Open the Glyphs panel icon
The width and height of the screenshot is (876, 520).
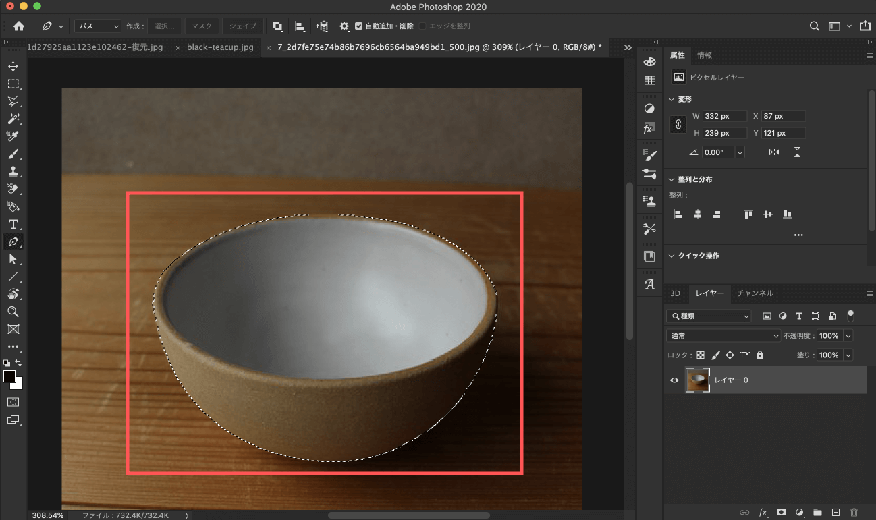[x=649, y=284]
